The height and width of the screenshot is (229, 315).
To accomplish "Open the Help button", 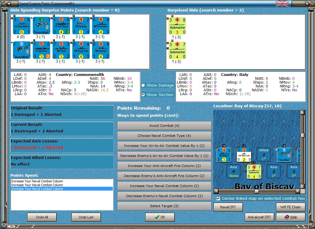I will coord(291,217).
